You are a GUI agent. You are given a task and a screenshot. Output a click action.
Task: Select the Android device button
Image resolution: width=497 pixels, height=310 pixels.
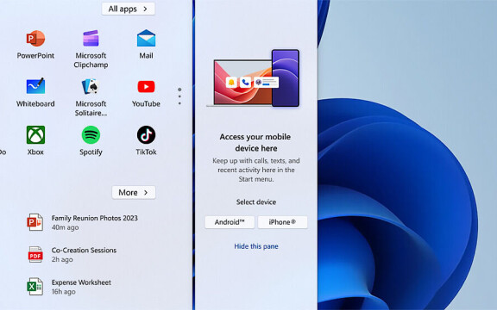[230, 222]
